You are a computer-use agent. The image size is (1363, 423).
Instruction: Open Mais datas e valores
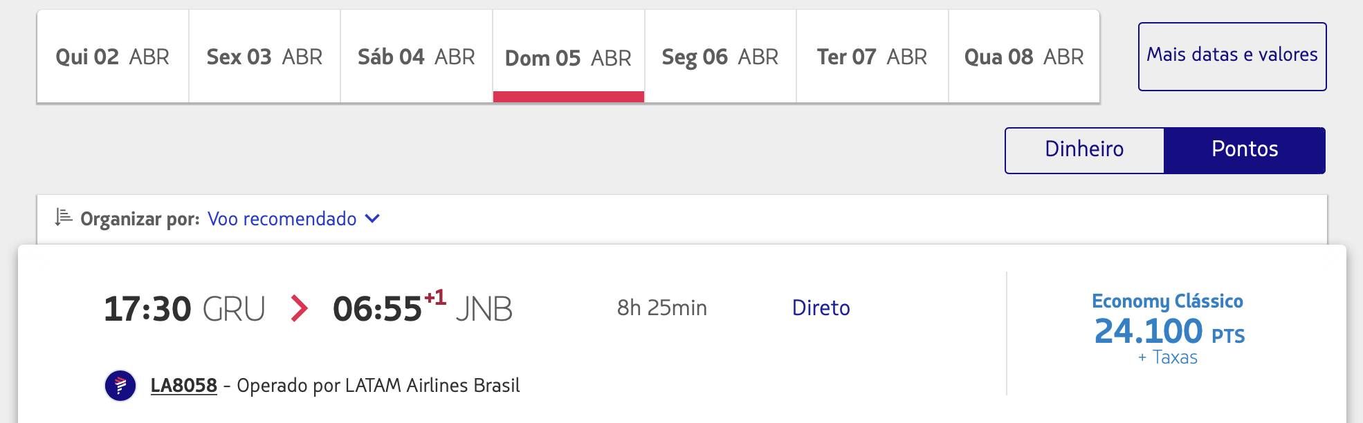(x=1232, y=57)
